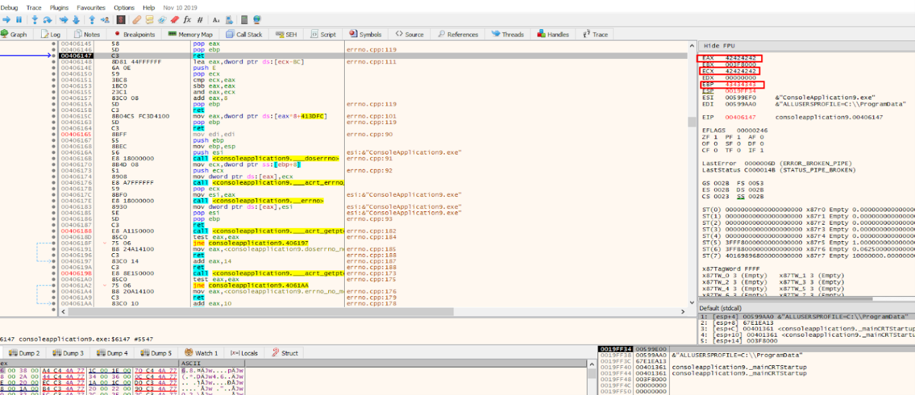Select the Dump 5 tab

(156, 353)
